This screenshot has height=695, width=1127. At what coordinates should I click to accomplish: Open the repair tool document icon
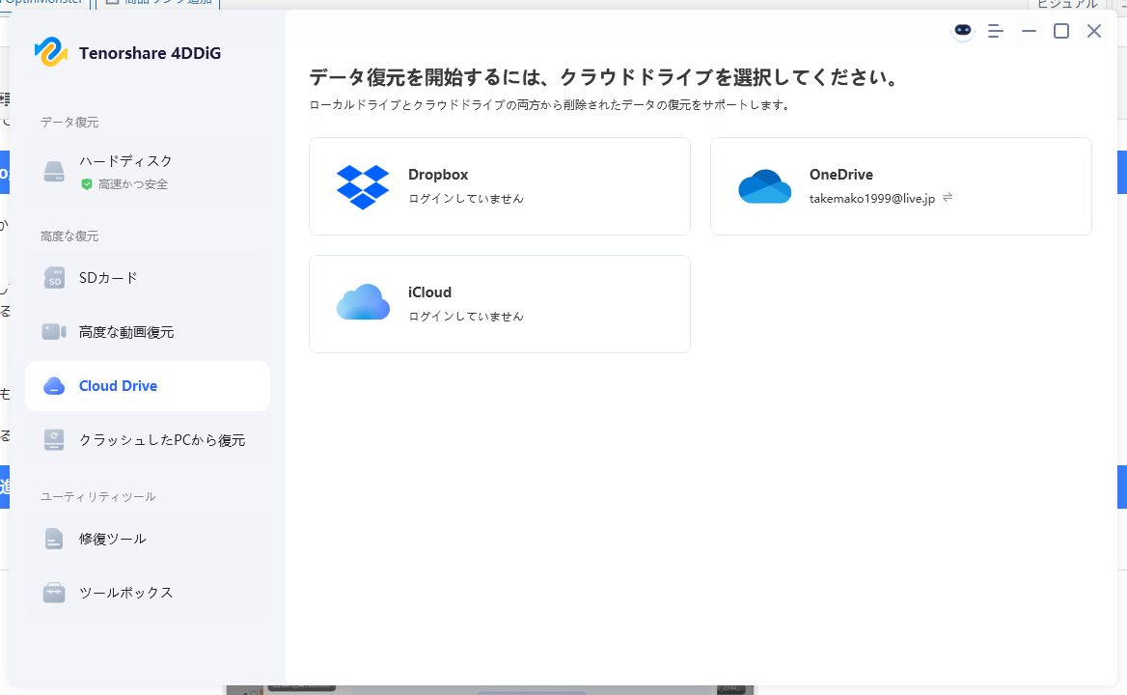tap(54, 539)
